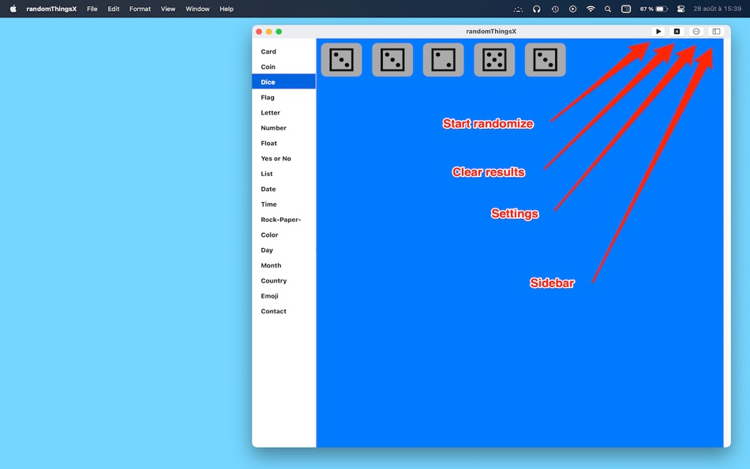The width and height of the screenshot is (750, 469).
Task: Click the die showing five dots
Action: [x=494, y=60]
